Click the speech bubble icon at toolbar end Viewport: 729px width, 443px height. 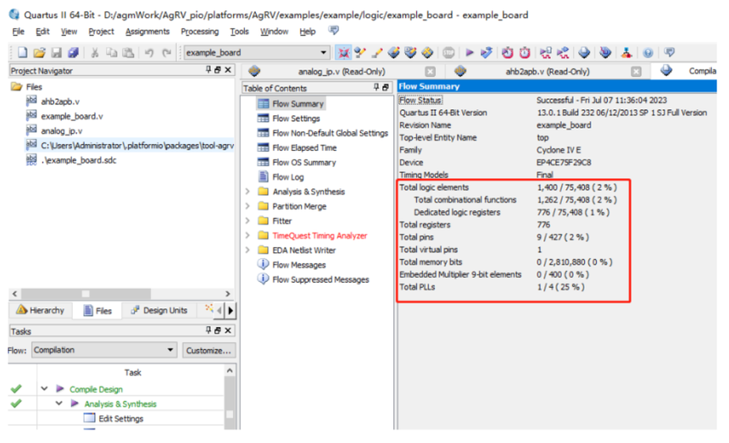tap(669, 52)
